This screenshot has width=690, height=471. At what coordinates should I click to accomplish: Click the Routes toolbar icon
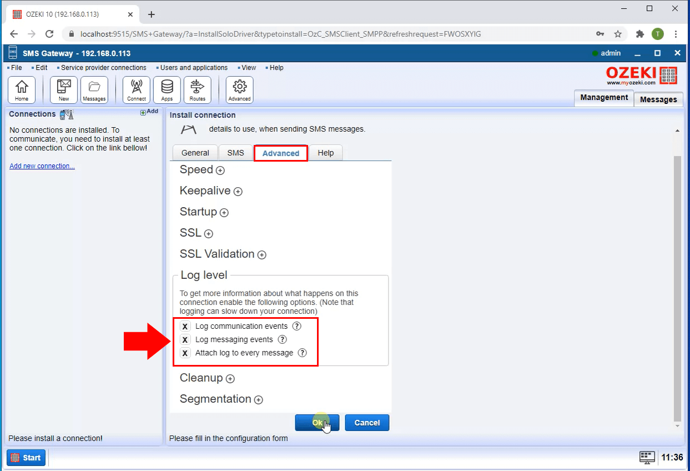tap(197, 89)
